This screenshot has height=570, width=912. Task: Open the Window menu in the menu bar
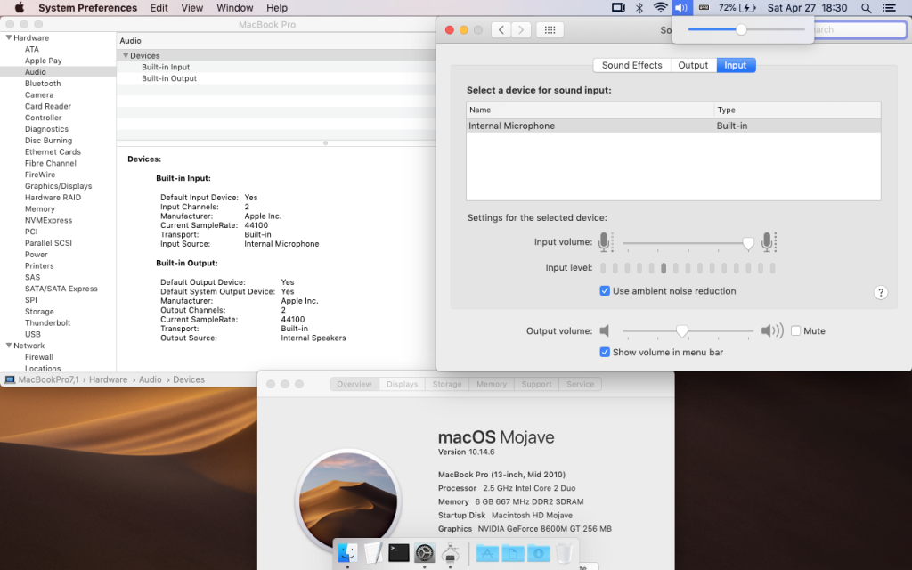coord(234,8)
